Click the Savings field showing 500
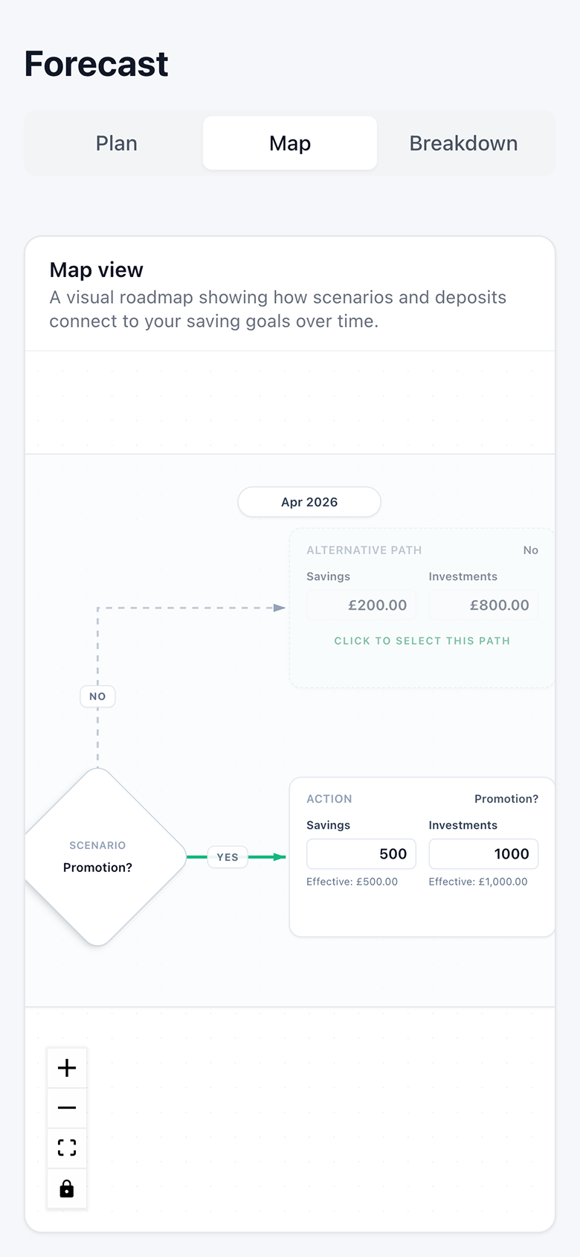 pos(361,853)
